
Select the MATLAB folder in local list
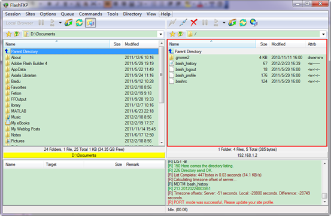tap(19, 111)
